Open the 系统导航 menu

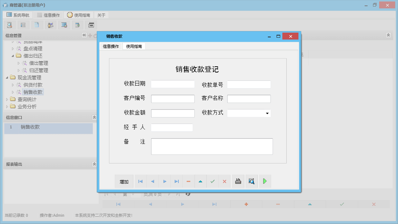pos(17,15)
